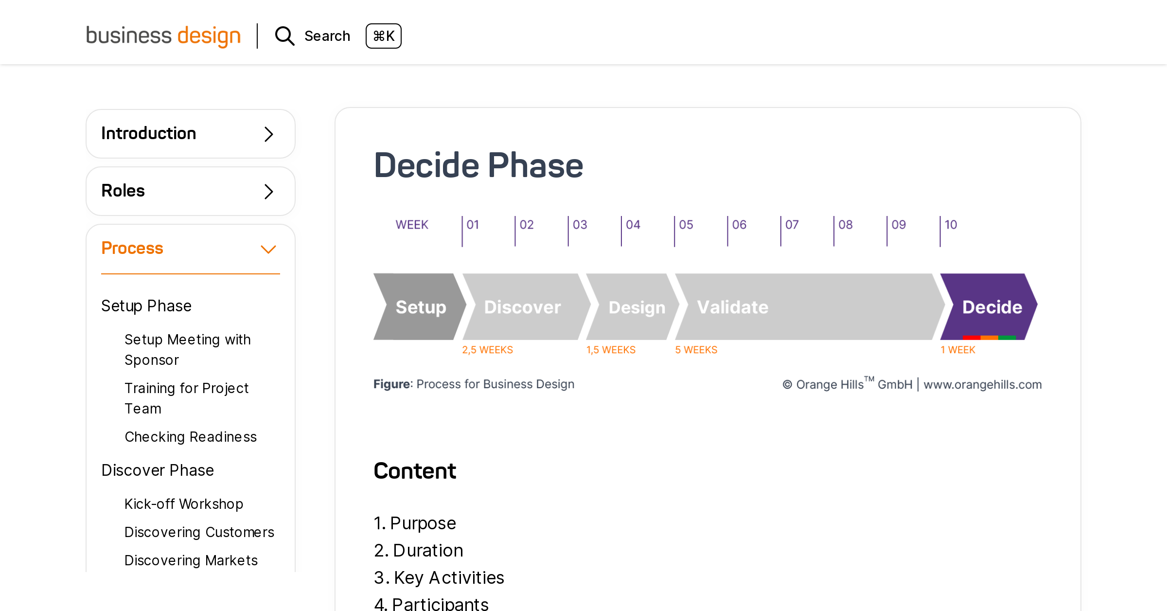Expand the Roles section
This screenshot has height=611, width=1167.
coord(190,191)
